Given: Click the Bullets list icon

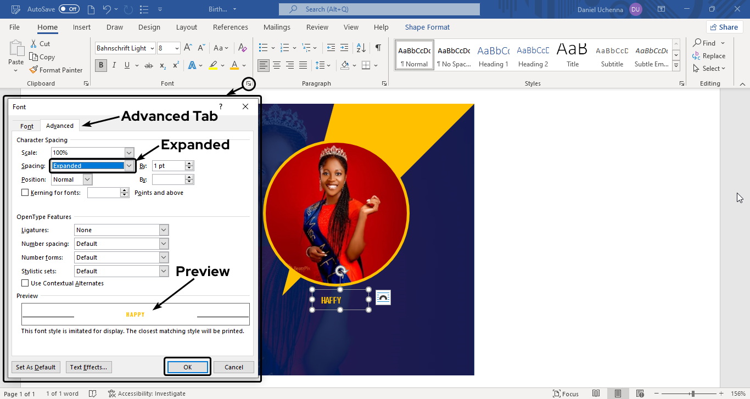Looking at the screenshot, I should coord(264,48).
